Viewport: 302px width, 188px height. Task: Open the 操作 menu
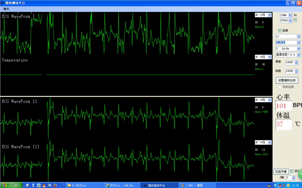[x=6, y=9]
